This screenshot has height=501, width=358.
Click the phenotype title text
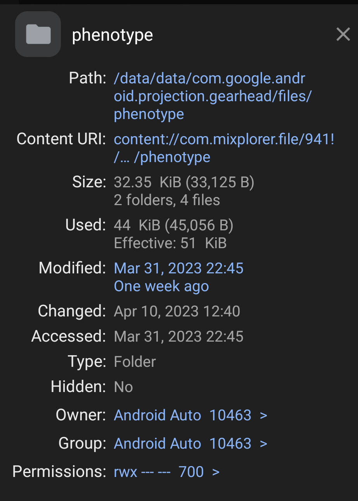tap(112, 35)
